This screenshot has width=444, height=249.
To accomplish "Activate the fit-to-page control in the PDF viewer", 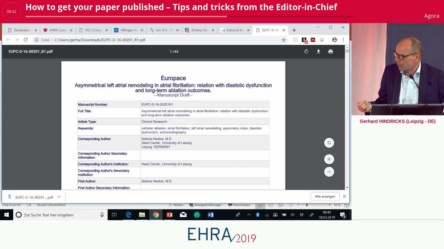I will pyautogui.click(x=329, y=143).
